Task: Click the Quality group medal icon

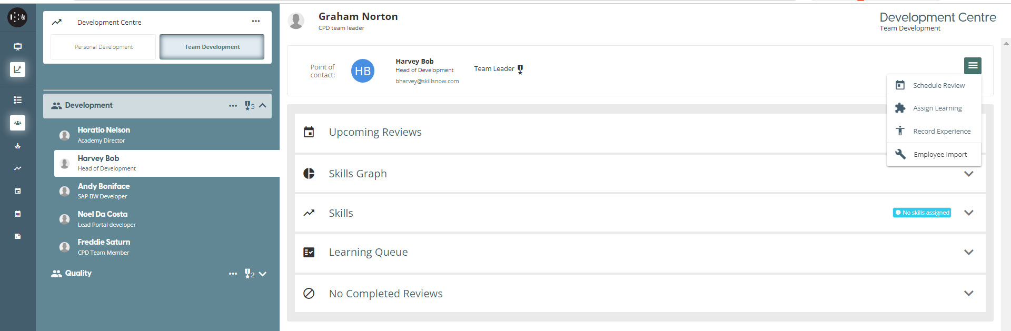Action: 248,274
